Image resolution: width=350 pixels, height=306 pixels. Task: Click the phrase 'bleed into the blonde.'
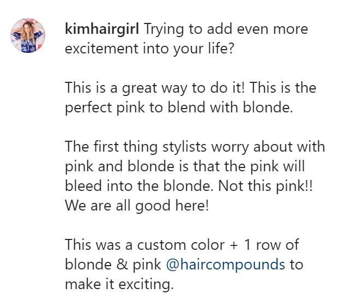139,186
